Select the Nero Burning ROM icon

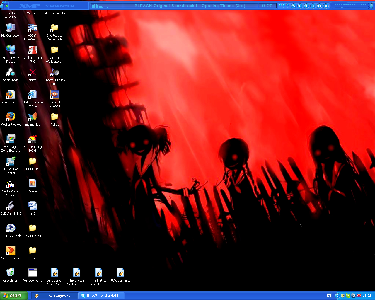click(x=33, y=143)
